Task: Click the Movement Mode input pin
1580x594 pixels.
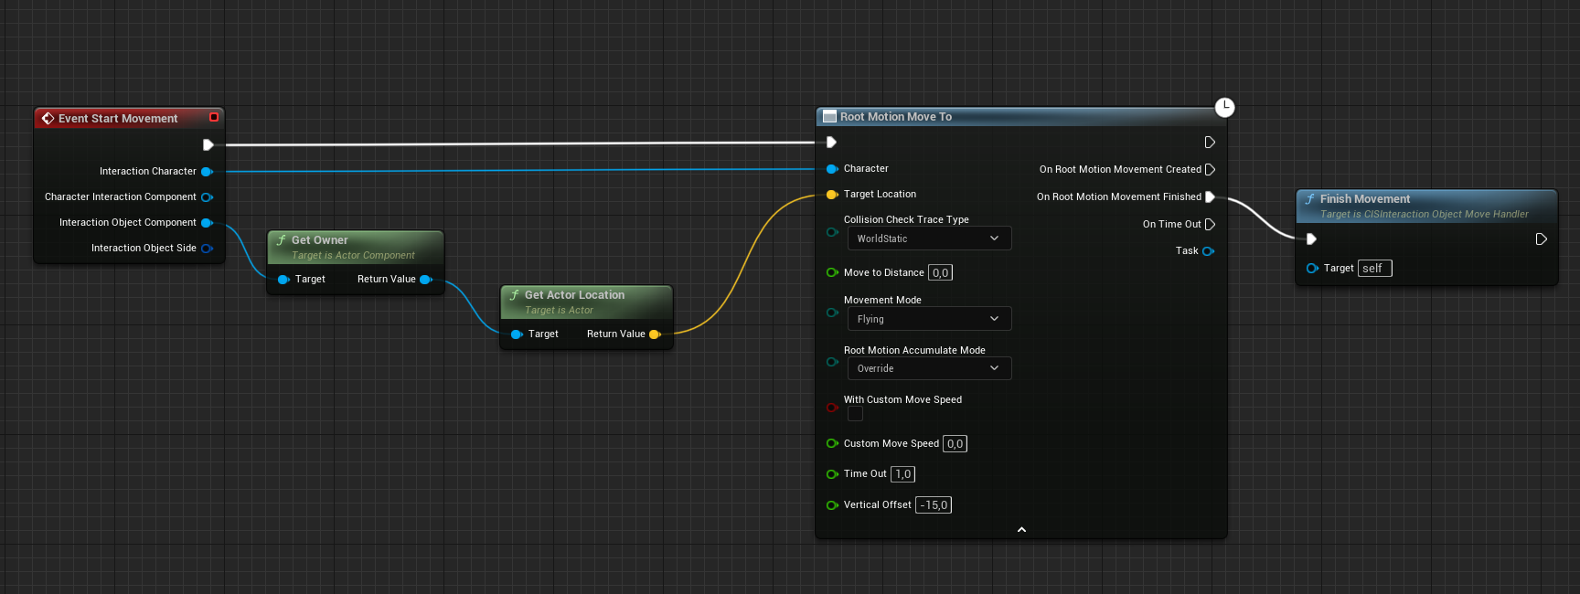Action: click(832, 313)
